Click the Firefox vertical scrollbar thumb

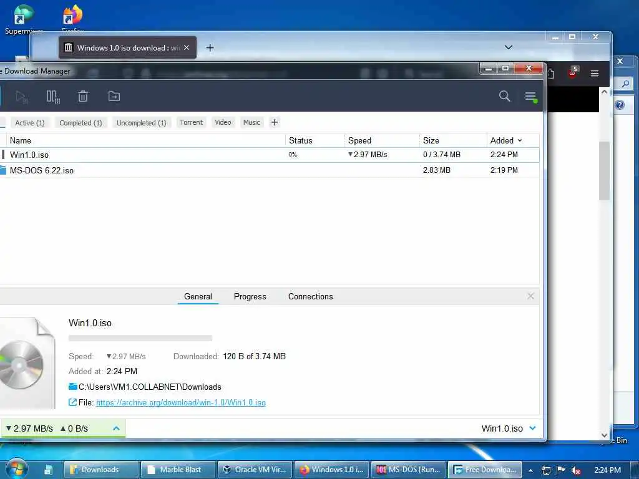click(x=604, y=171)
